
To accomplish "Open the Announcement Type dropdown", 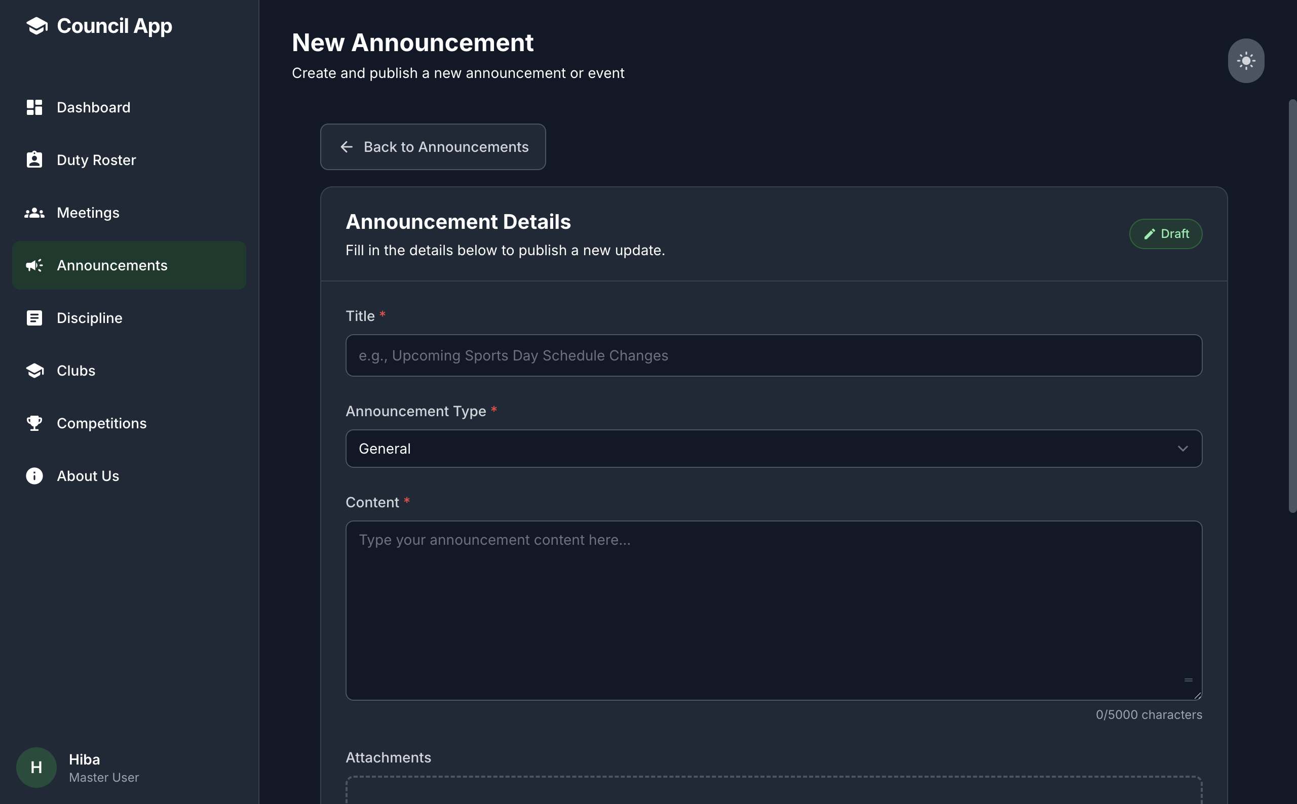I will pyautogui.click(x=773, y=449).
